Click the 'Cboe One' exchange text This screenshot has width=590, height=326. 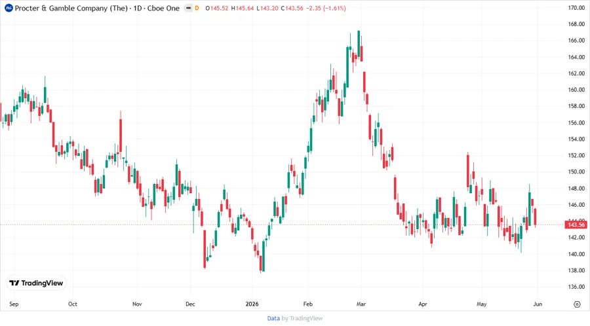pos(163,8)
